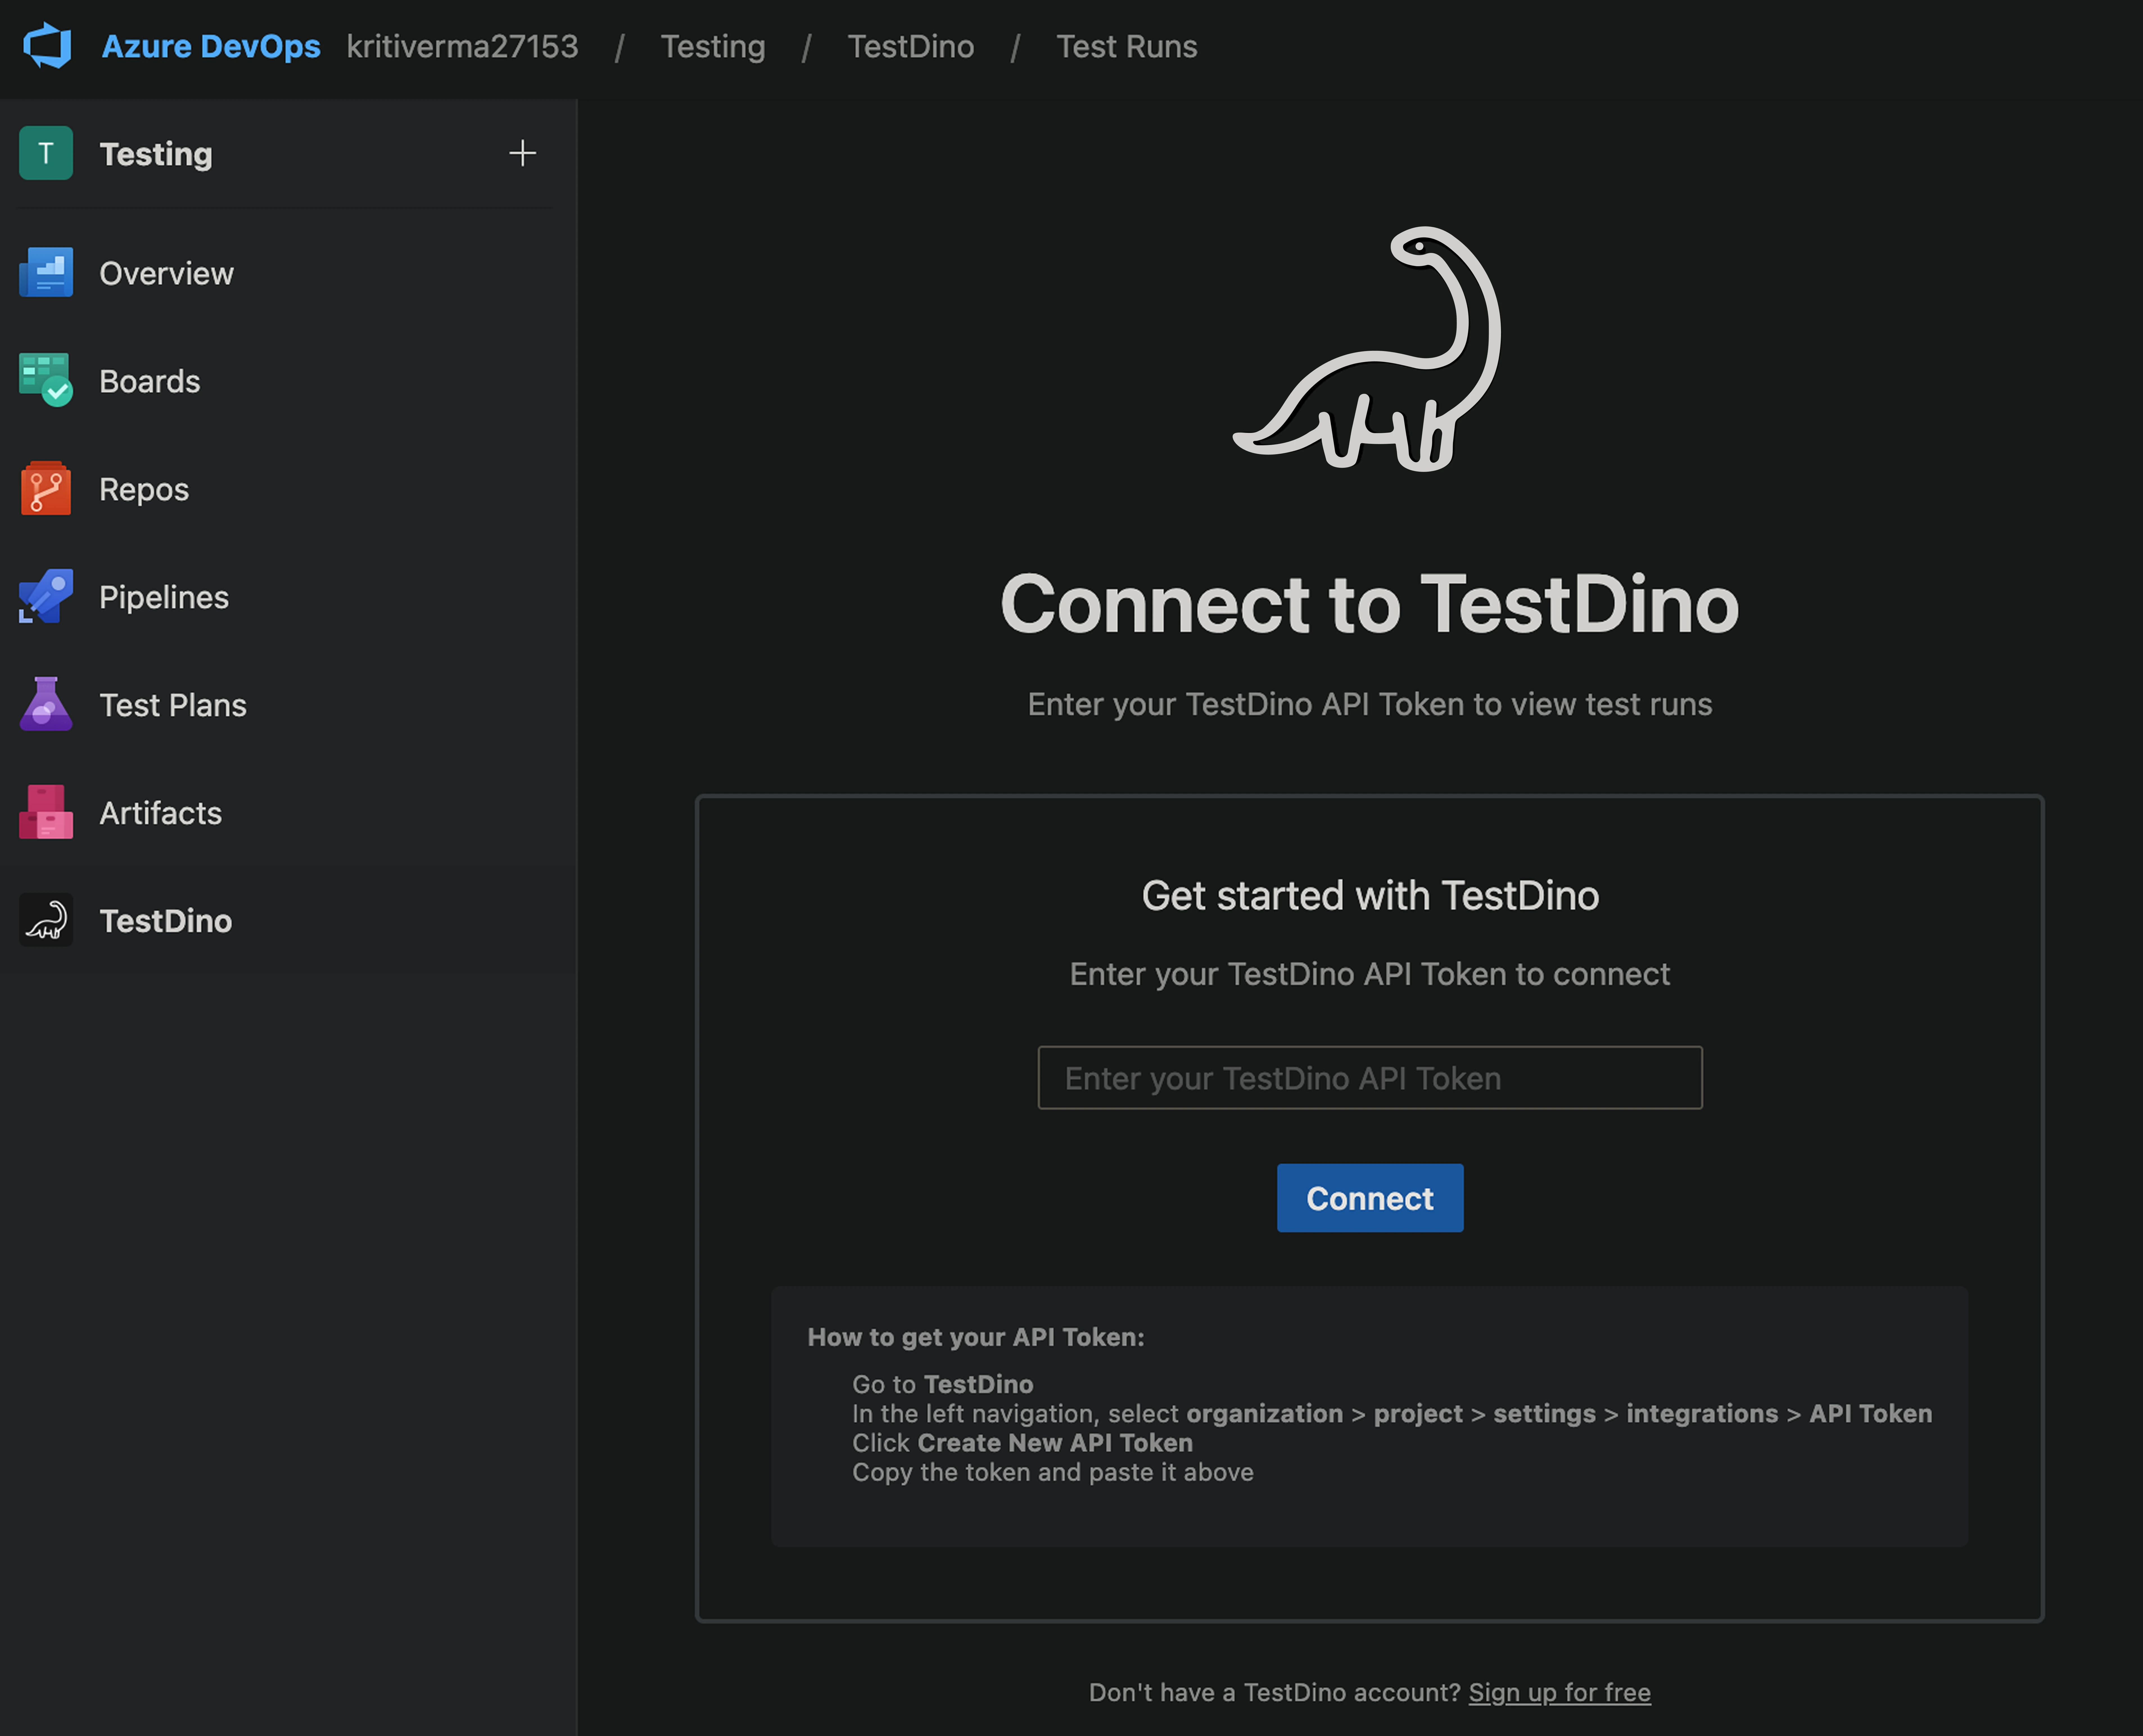Viewport: 2143px width, 1736px height.
Task: Open the Pipelines section
Action: (x=163, y=597)
